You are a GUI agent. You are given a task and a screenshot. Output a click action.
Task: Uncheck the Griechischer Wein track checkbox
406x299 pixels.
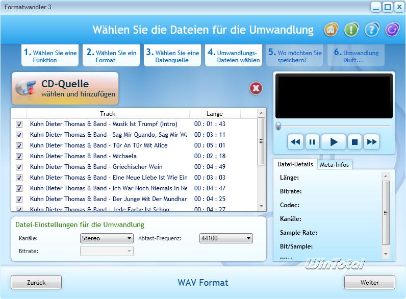[x=19, y=167]
